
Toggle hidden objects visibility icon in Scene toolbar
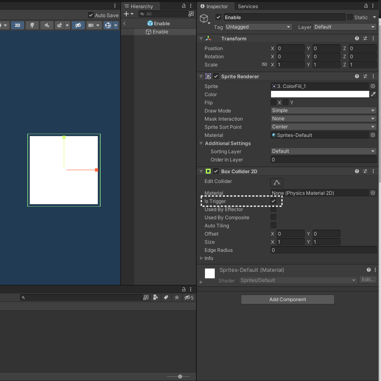(78, 25)
